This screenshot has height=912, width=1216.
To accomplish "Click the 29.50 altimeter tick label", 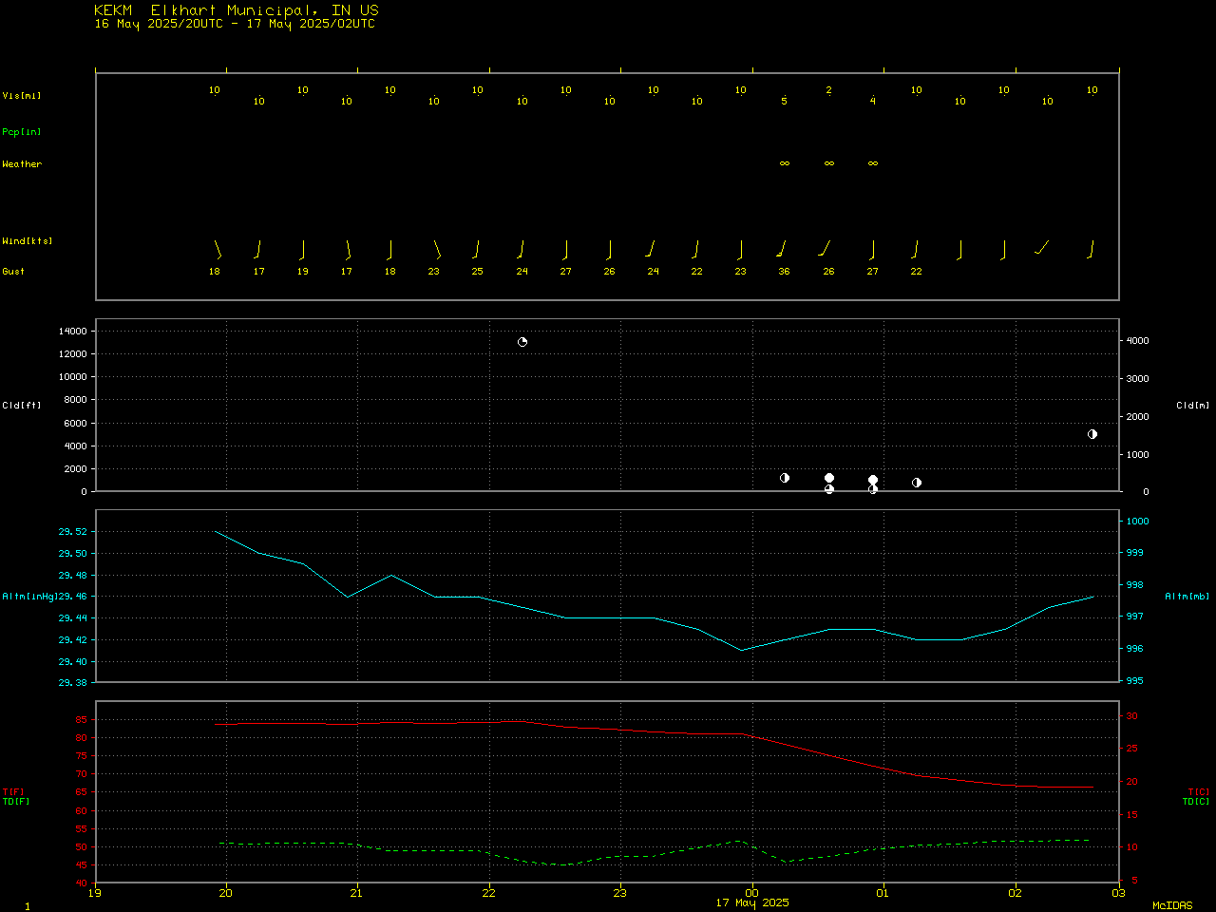I will (x=73, y=554).
